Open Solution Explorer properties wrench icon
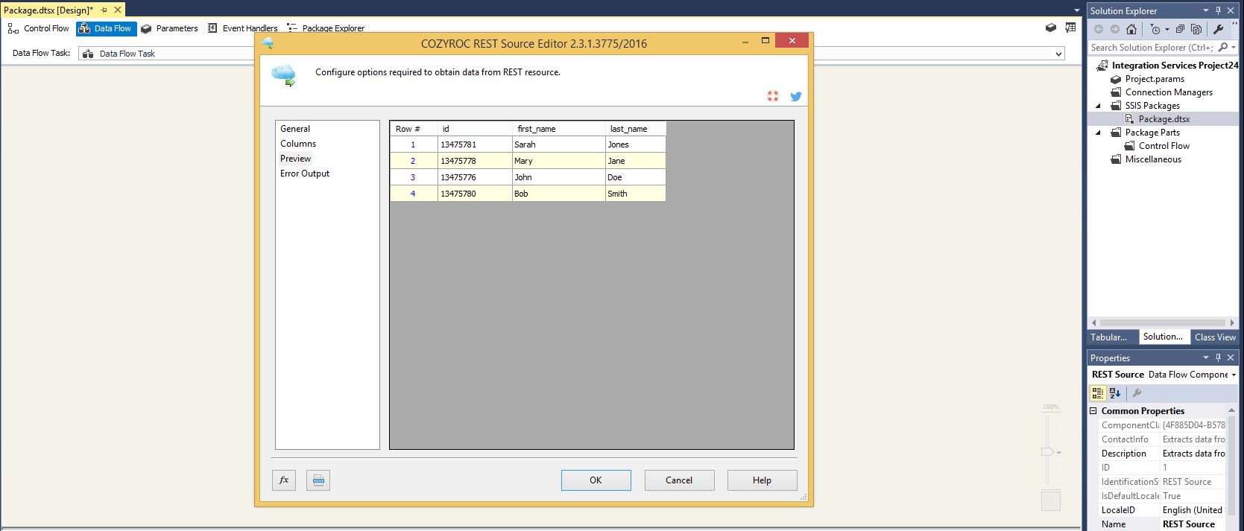Screen dimensions: 1244x531 tap(1219, 29)
